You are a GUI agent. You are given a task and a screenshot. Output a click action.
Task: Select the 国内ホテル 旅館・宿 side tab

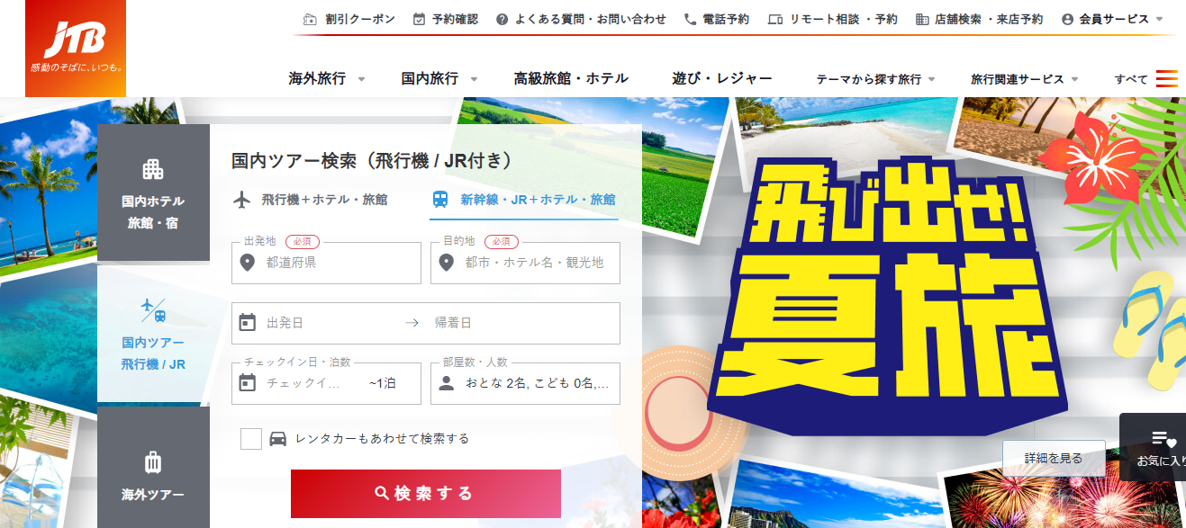(153, 192)
